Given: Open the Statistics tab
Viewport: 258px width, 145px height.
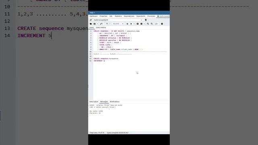Looking at the screenshot, I should tap(118, 16).
